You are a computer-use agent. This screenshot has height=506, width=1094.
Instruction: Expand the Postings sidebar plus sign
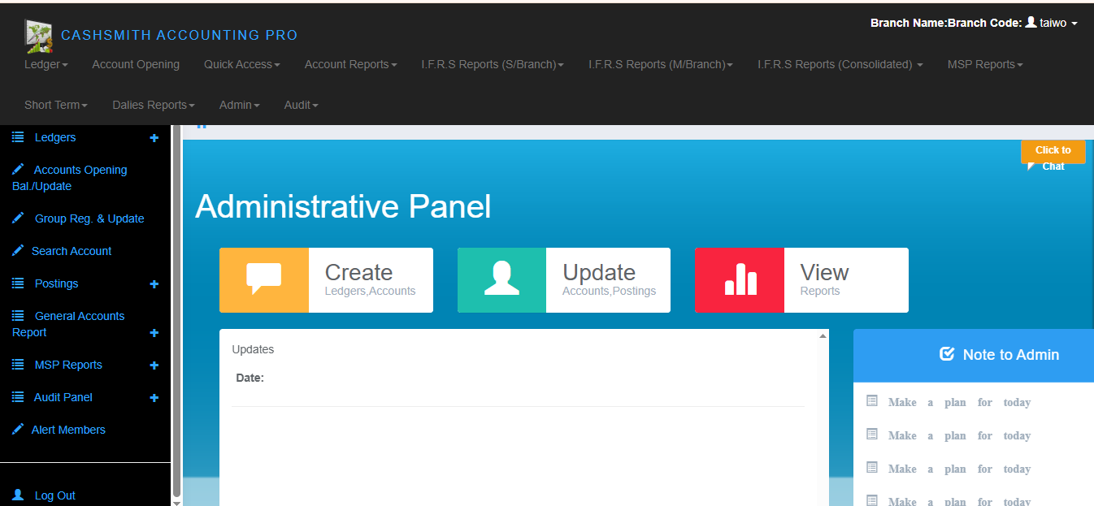coord(154,284)
